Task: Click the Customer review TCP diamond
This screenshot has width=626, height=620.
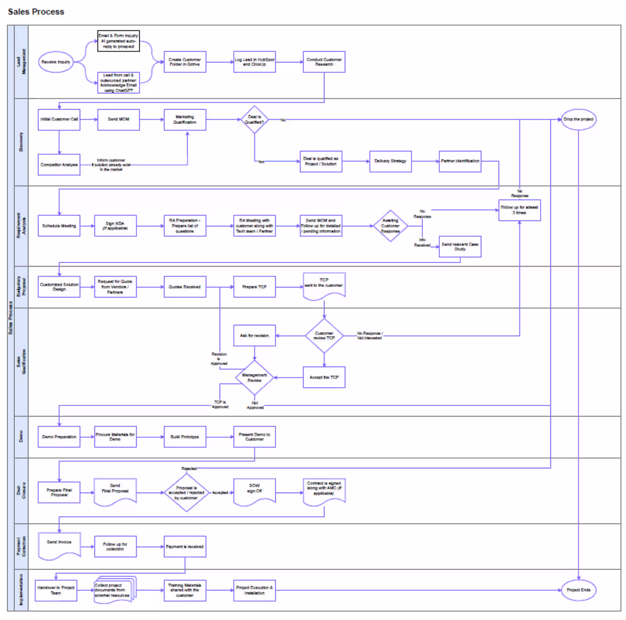Action: click(x=324, y=335)
